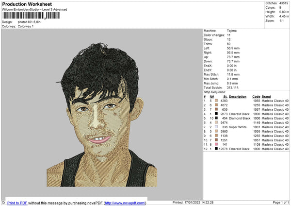The image size is (291, 206).
Task: Open the http://www.novapdf.com/ link
Action: [x=125, y=203]
